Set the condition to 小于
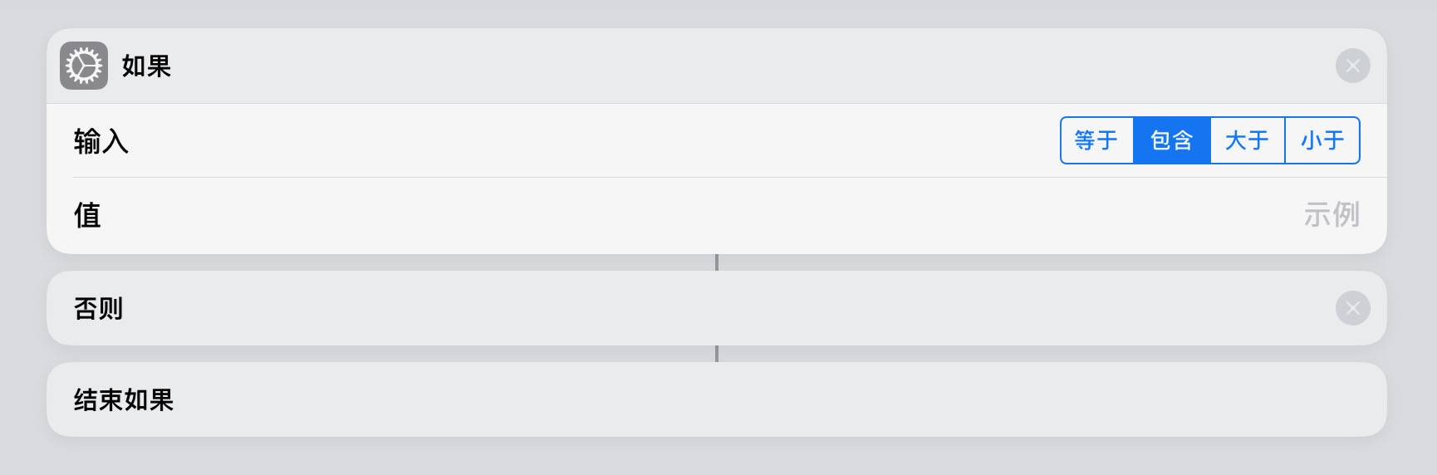Viewport: 1437px width, 475px height. [1322, 140]
